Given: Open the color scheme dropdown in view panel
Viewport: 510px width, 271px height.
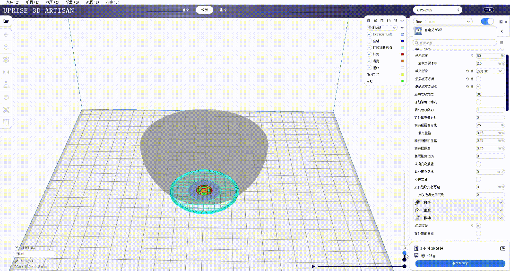Looking at the screenshot, I should pos(386,27).
